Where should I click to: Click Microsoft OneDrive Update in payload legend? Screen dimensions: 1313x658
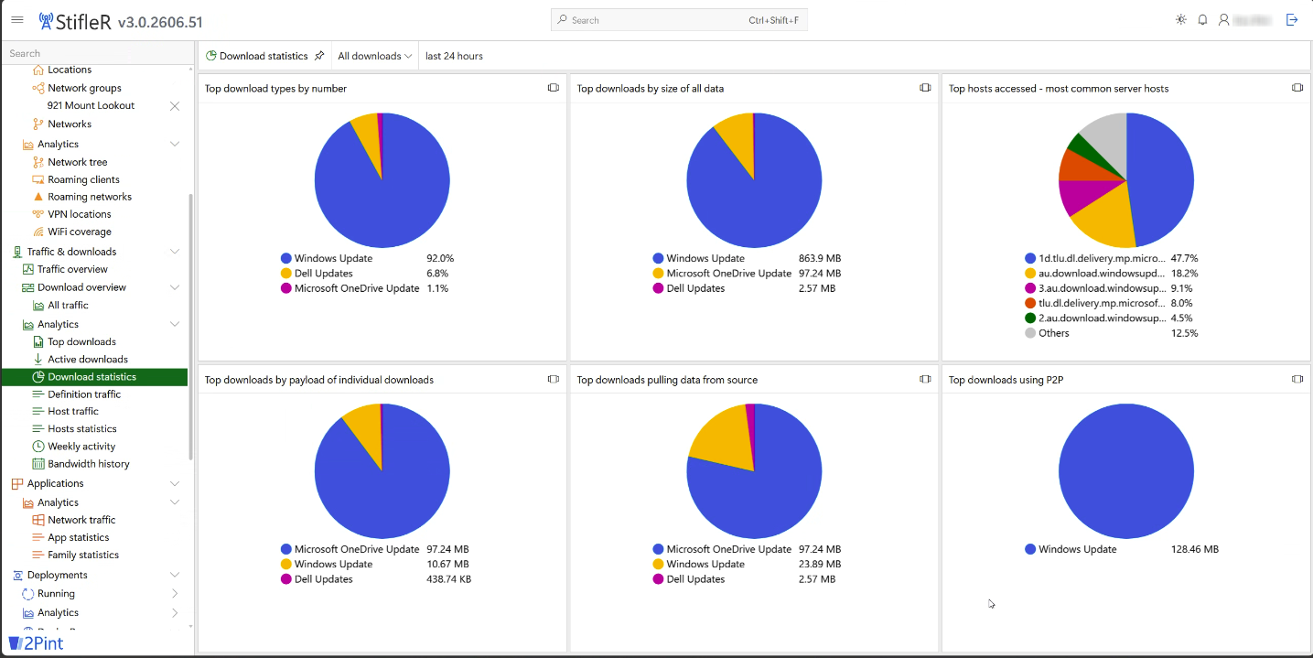(357, 549)
